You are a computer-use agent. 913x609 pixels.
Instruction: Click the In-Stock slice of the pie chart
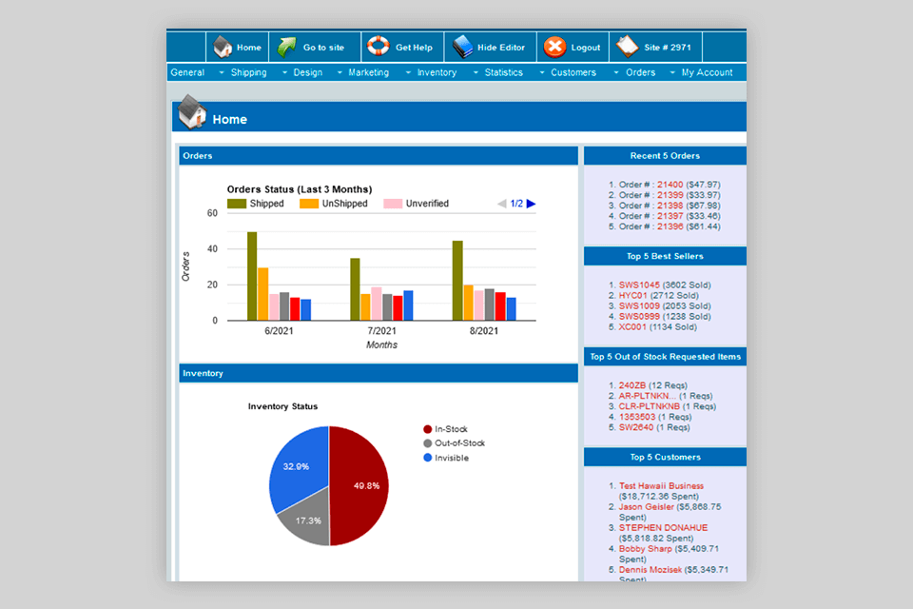[365, 487]
